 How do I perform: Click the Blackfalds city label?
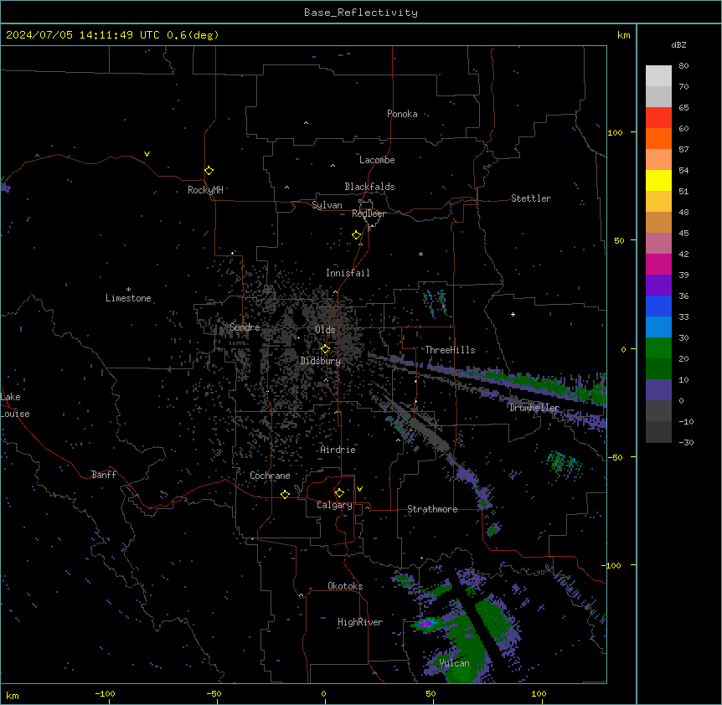[x=369, y=187]
